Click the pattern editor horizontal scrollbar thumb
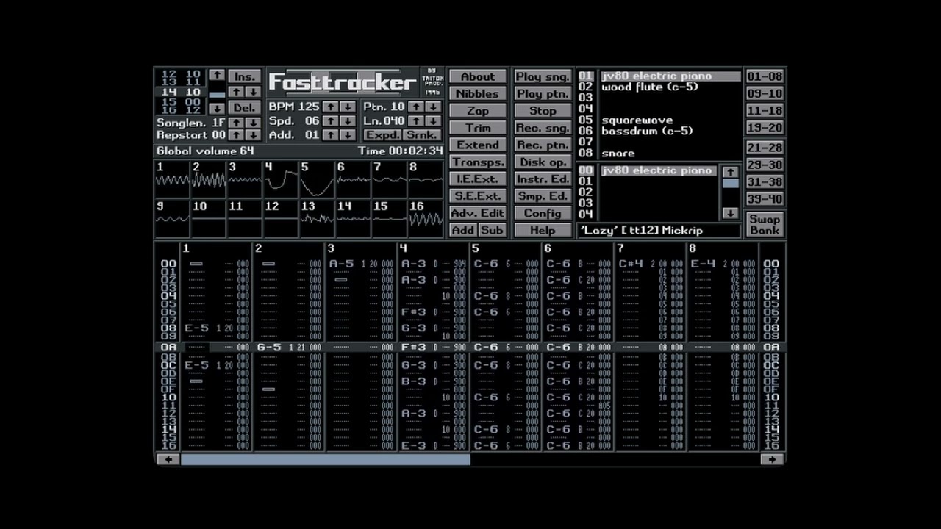The width and height of the screenshot is (941, 529). (x=325, y=459)
